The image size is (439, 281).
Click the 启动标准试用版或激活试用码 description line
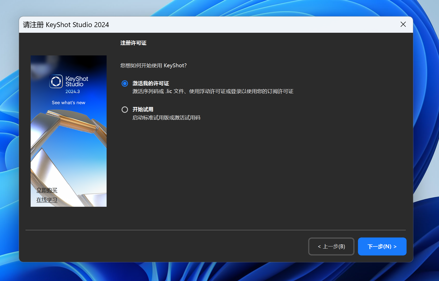click(166, 118)
